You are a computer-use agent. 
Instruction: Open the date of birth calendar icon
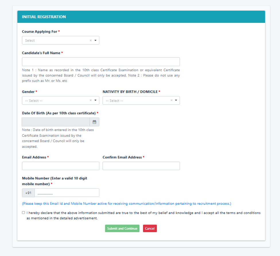pyautogui.click(x=94, y=122)
